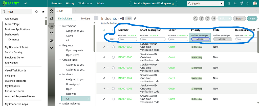Open the Edit button dropdown arrow
Image resolution: width=259 pixels, height=106 pixels.
coord(229,19)
